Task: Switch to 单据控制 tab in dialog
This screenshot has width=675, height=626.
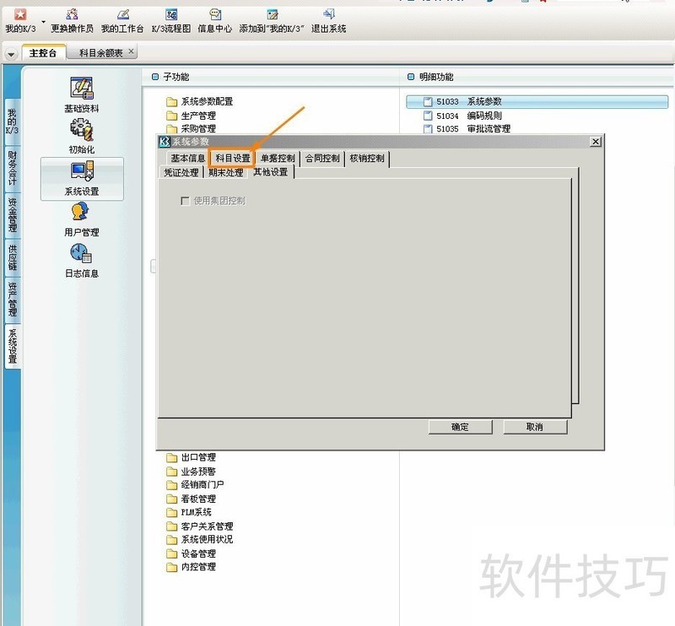Action: point(278,159)
